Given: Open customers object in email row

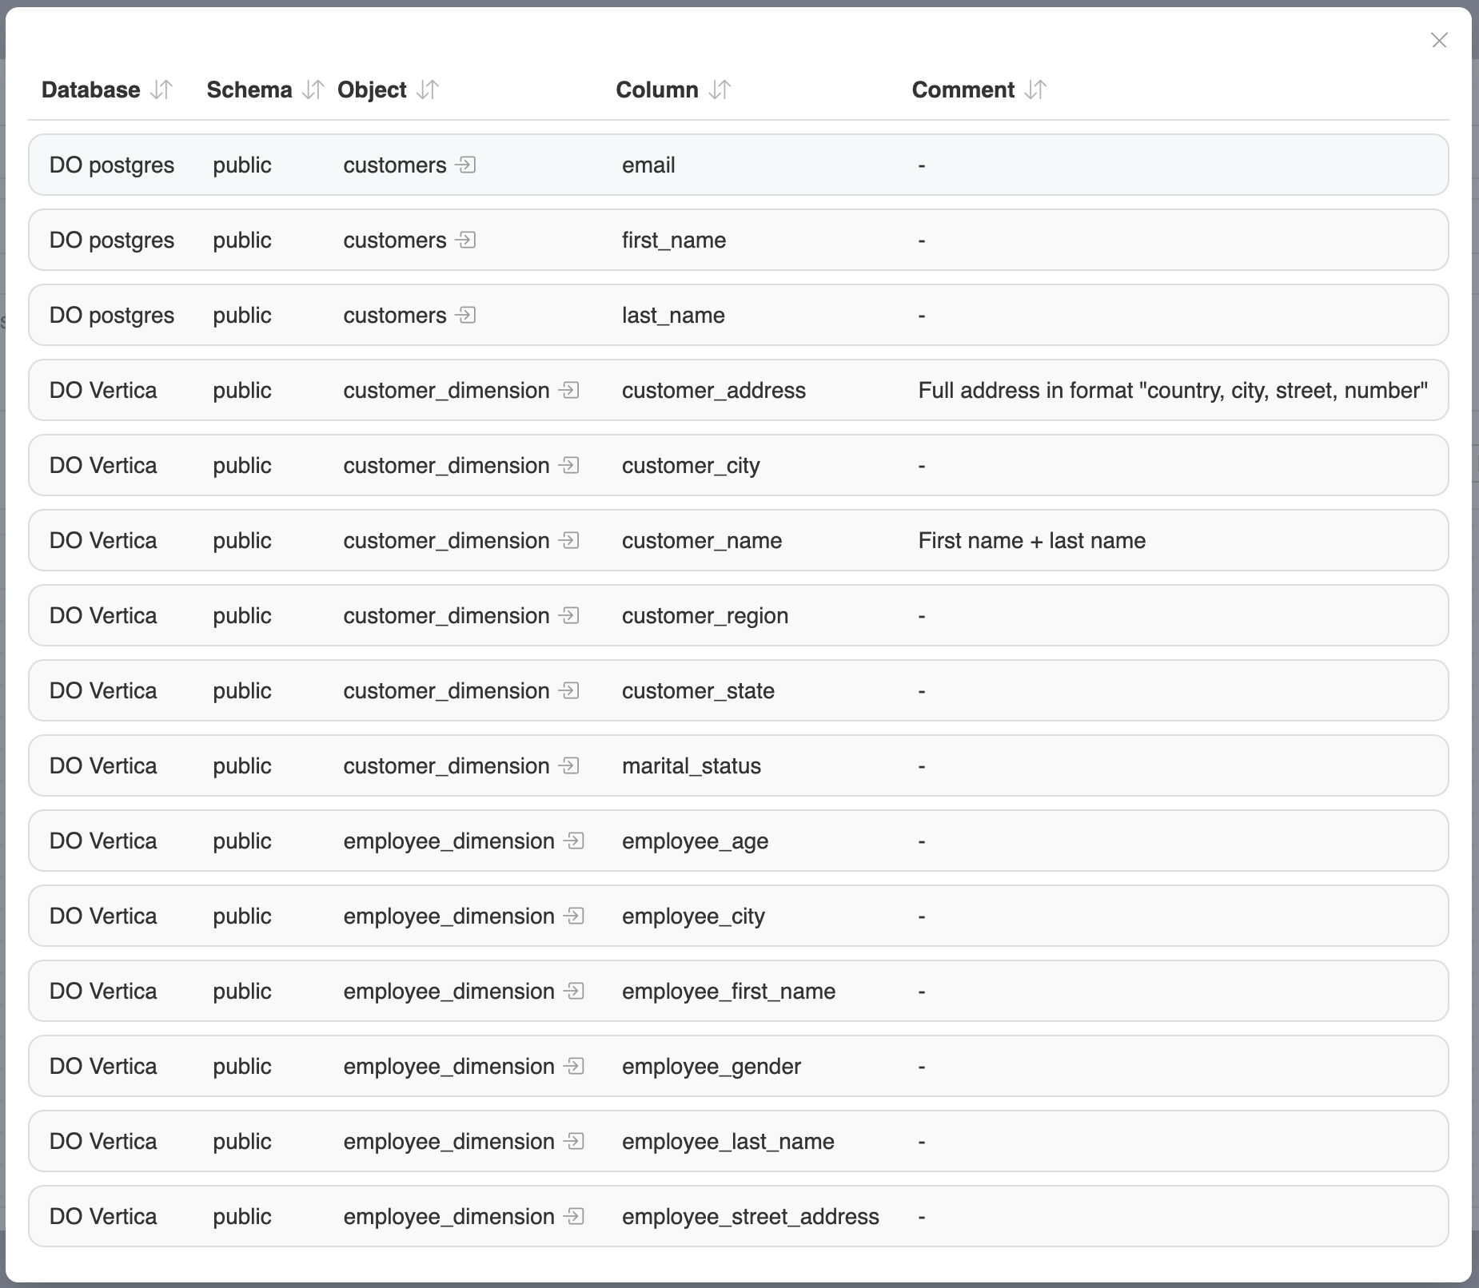Looking at the screenshot, I should pos(466,165).
